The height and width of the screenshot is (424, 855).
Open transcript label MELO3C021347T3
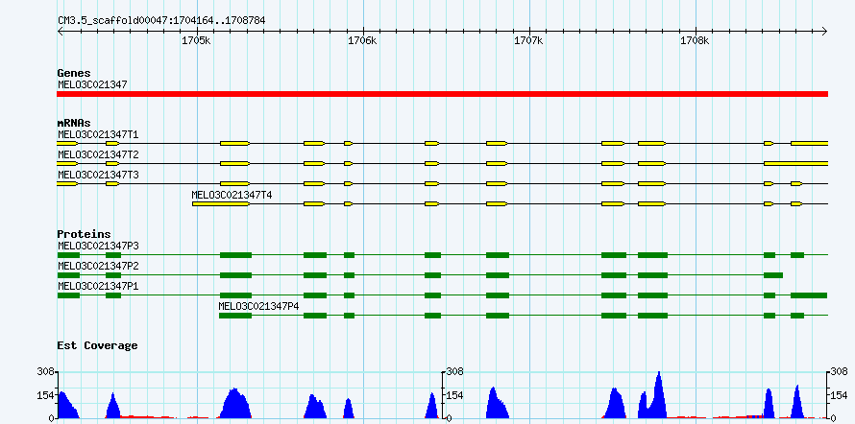point(98,175)
